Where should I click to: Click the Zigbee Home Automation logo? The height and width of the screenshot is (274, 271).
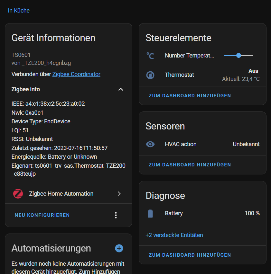click(18, 194)
